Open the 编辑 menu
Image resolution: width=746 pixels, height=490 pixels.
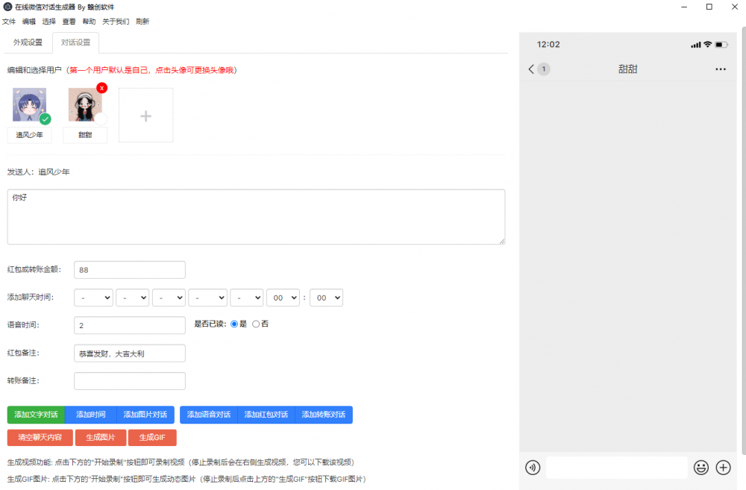(x=28, y=22)
